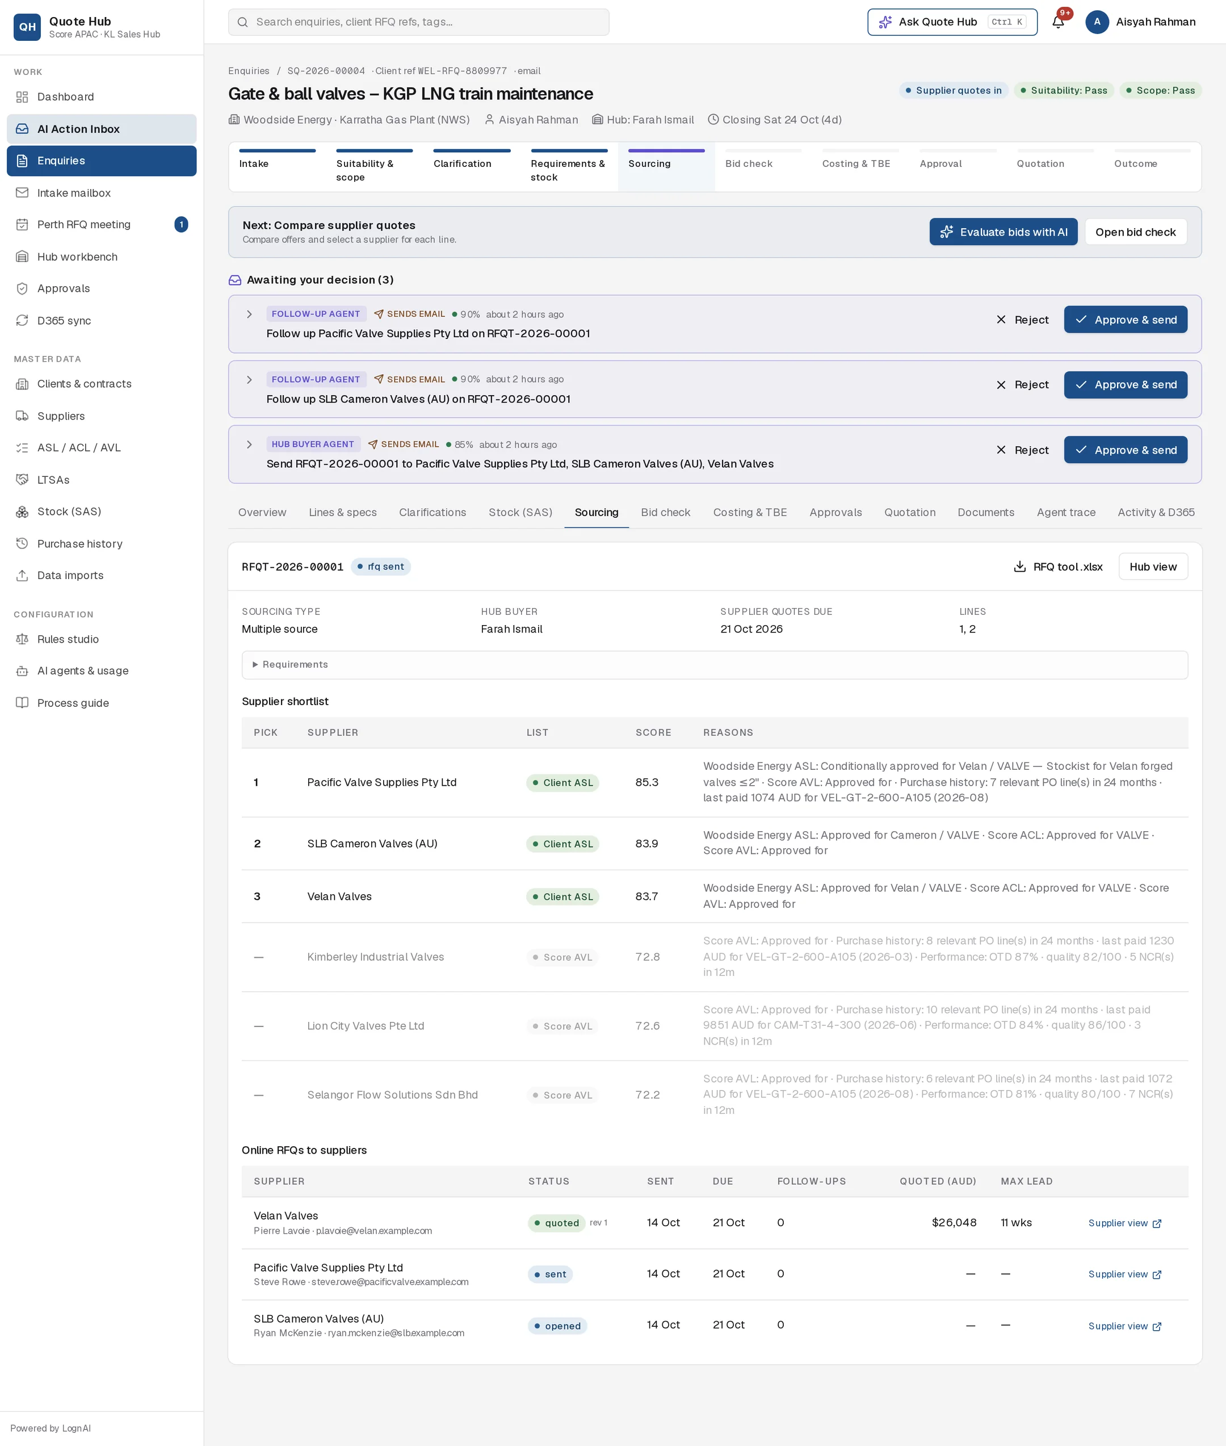Open Supplier view for SLB Cameron Valves

(1124, 1326)
